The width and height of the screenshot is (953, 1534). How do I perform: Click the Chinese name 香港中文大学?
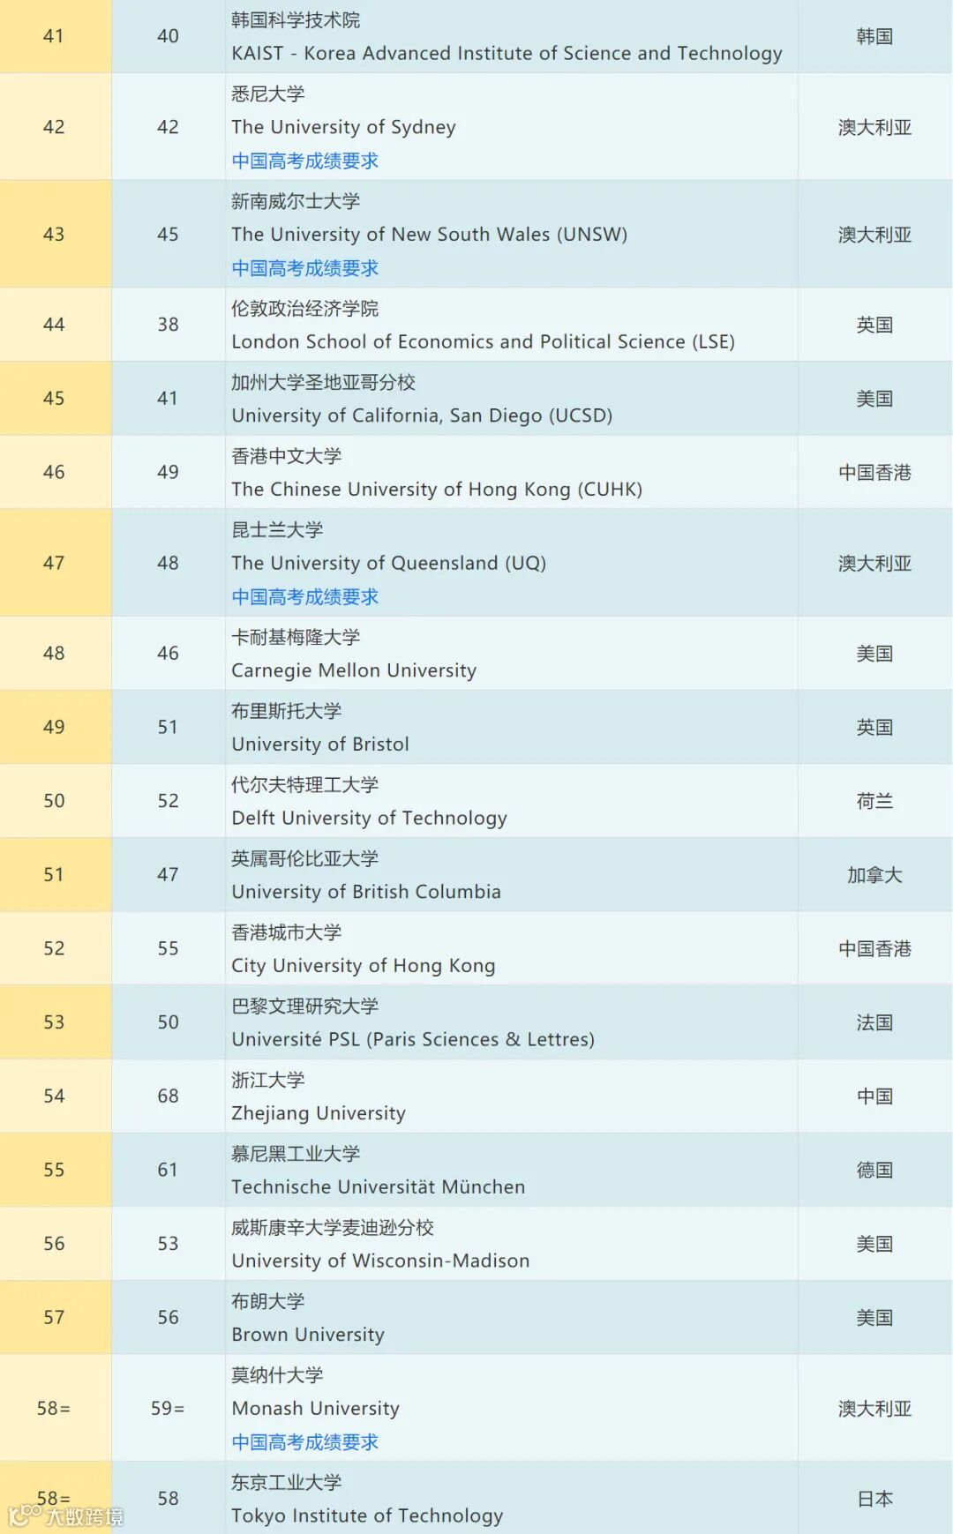pyautogui.click(x=286, y=456)
